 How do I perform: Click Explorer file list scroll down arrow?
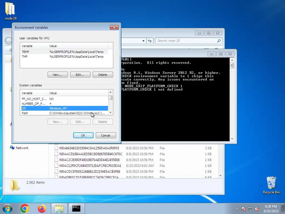220,176
